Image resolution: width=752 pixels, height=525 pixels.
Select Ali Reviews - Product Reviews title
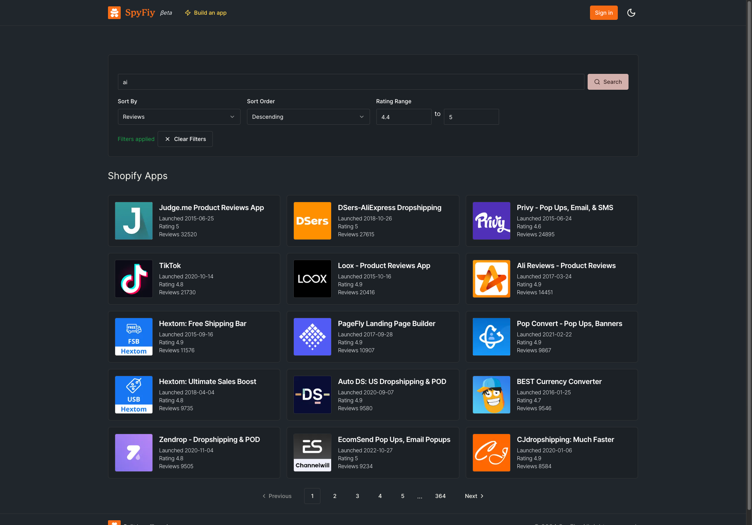pos(566,266)
